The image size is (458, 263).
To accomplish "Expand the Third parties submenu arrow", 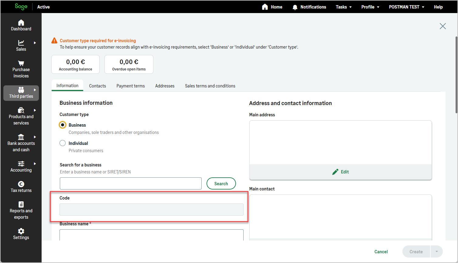I will pyautogui.click(x=35, y=90).
